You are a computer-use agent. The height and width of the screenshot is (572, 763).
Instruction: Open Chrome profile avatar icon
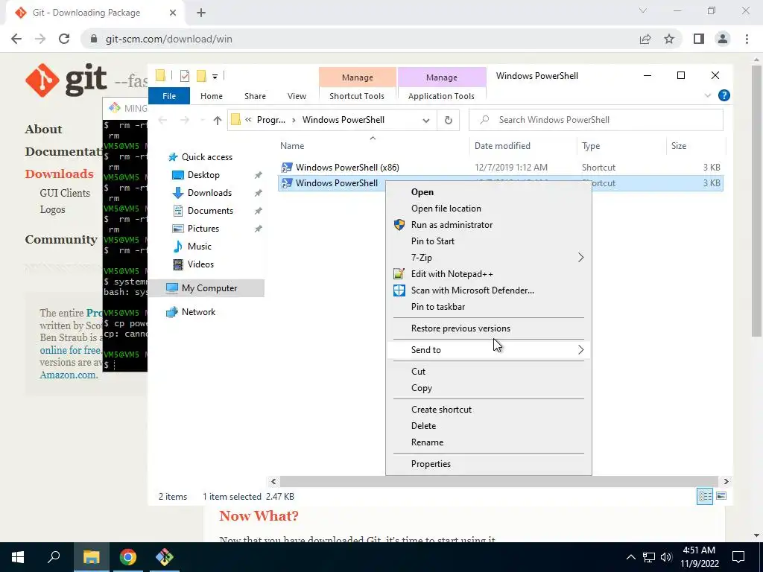723,39
